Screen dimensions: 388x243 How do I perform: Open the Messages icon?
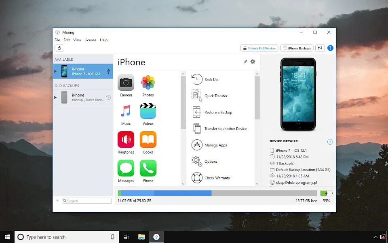[126, 169]
